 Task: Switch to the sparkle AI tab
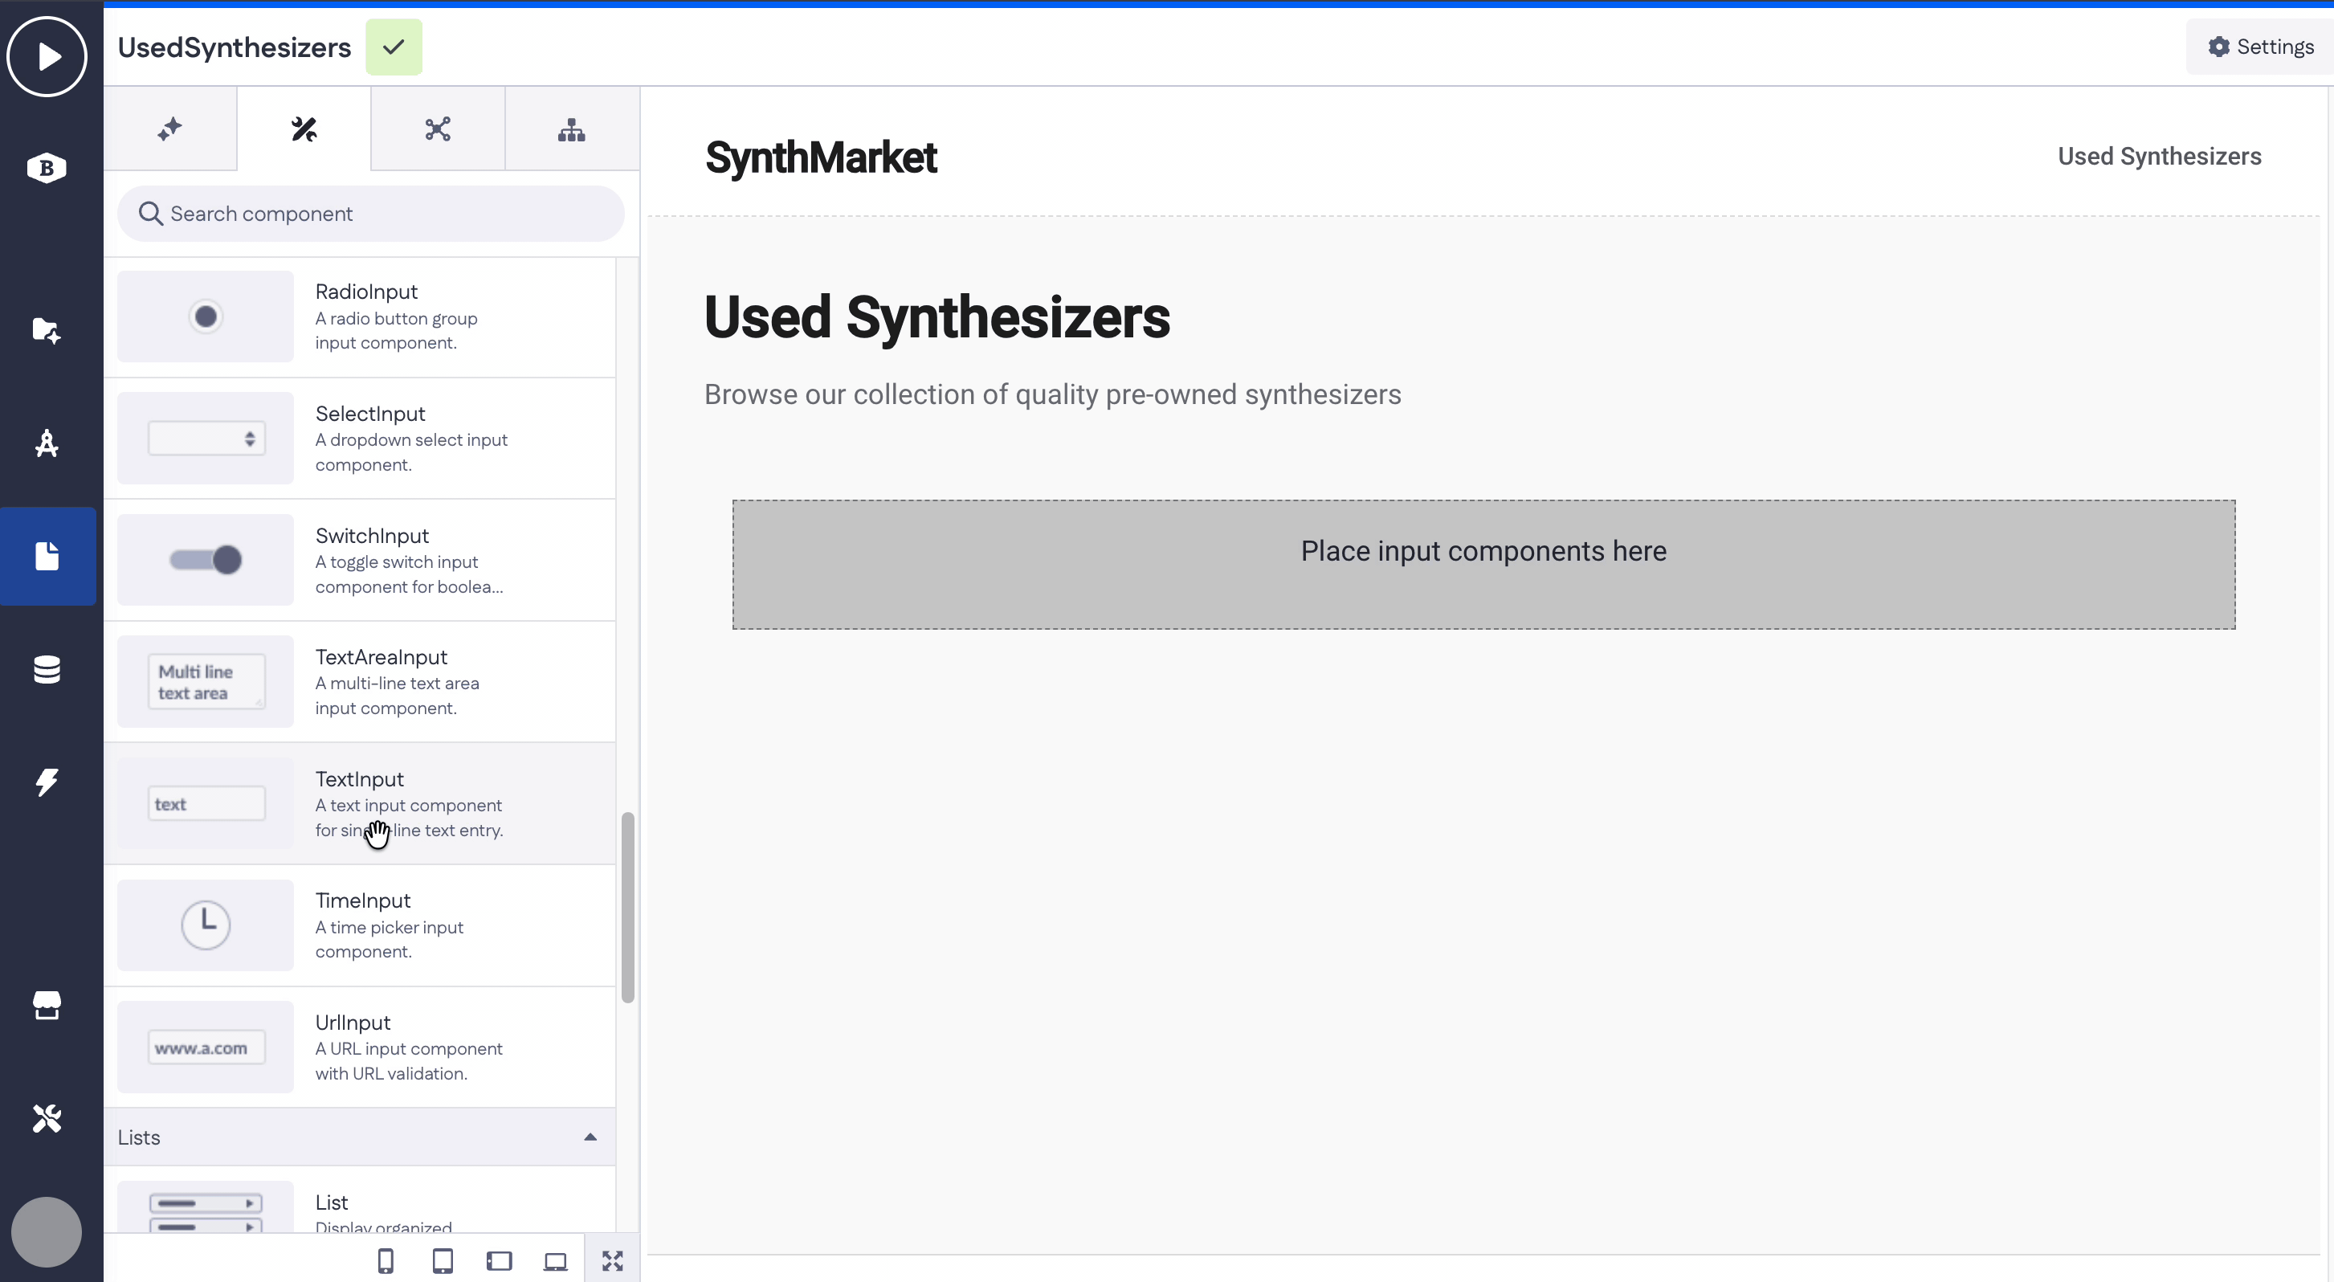click(x=170, y=129)
